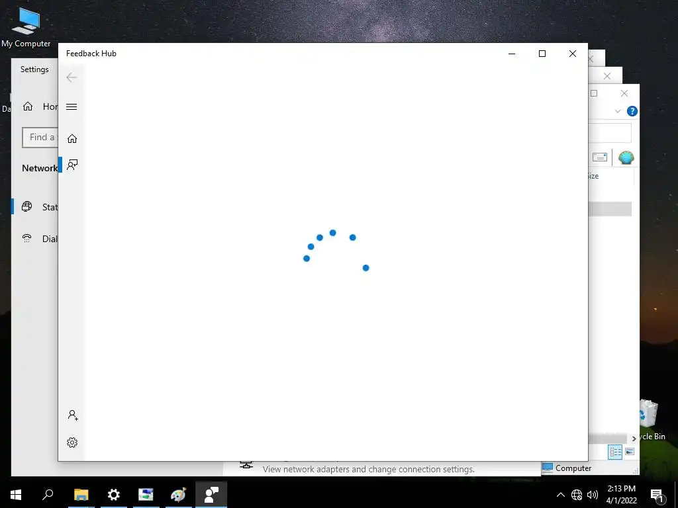Click View network adapters text
This screenshot has height=508, width=678.
(368, 469)
